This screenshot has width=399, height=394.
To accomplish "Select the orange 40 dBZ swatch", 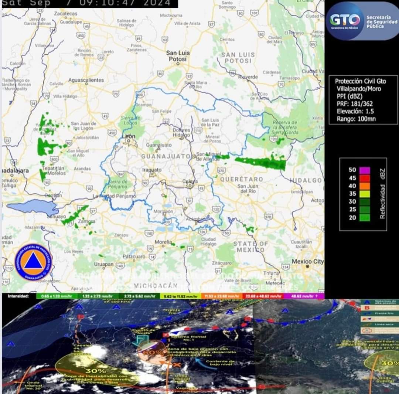I will click(x=364, y=186).
